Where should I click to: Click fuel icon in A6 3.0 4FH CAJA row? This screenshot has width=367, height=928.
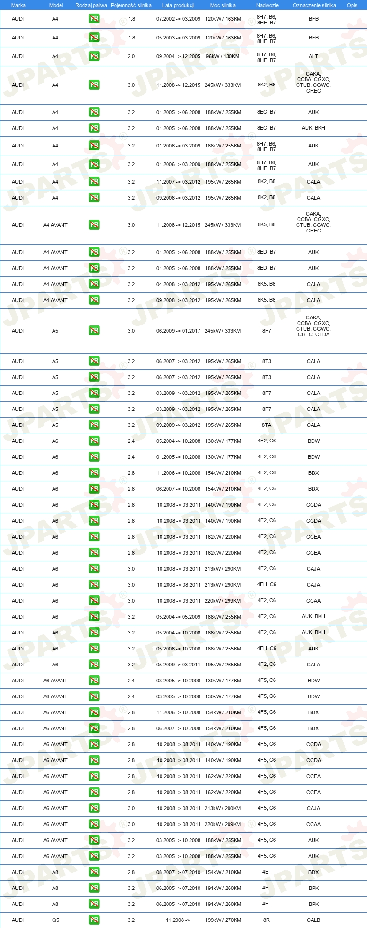[x=94, y=585]
